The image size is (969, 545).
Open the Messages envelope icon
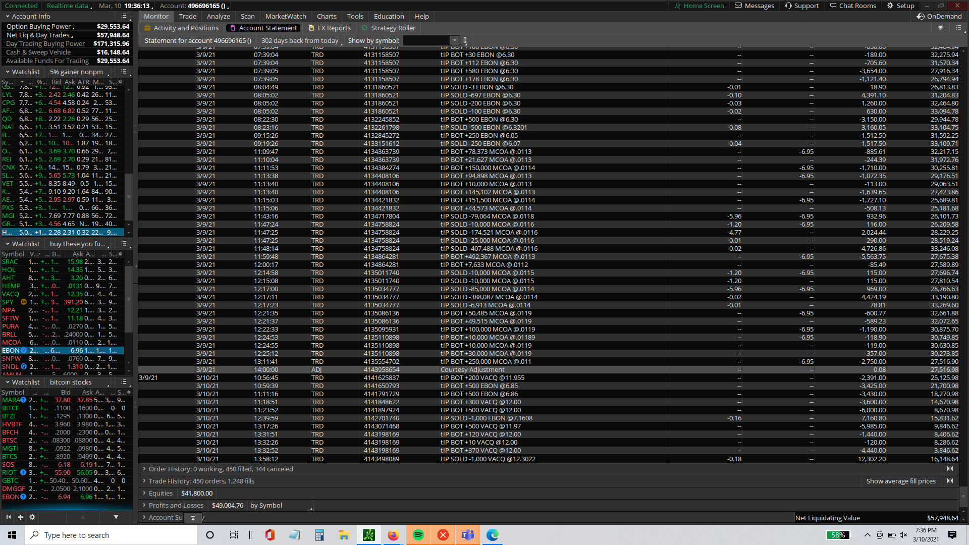(x=738, y=6)
